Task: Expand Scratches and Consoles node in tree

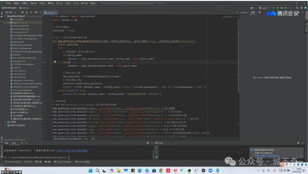Action: [x=5, y=125]
